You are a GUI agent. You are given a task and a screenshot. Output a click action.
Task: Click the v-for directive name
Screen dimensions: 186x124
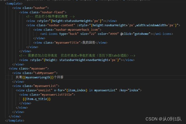pos(58,90)
